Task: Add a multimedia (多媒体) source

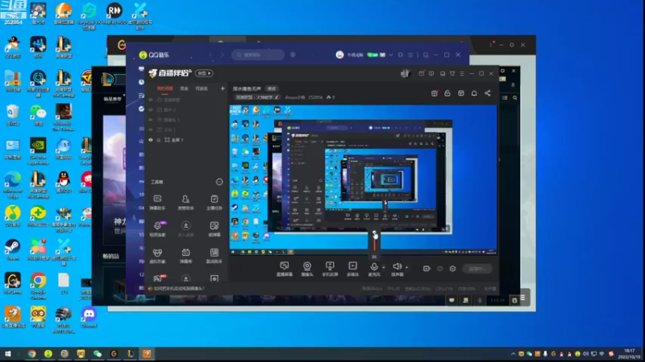Action: pyautogui.click(x=352, y=269)
